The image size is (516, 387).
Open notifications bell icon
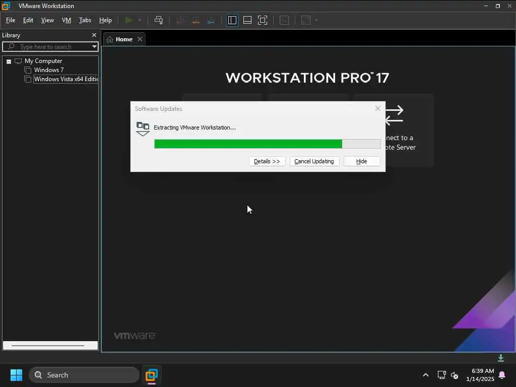pos(502,375)
